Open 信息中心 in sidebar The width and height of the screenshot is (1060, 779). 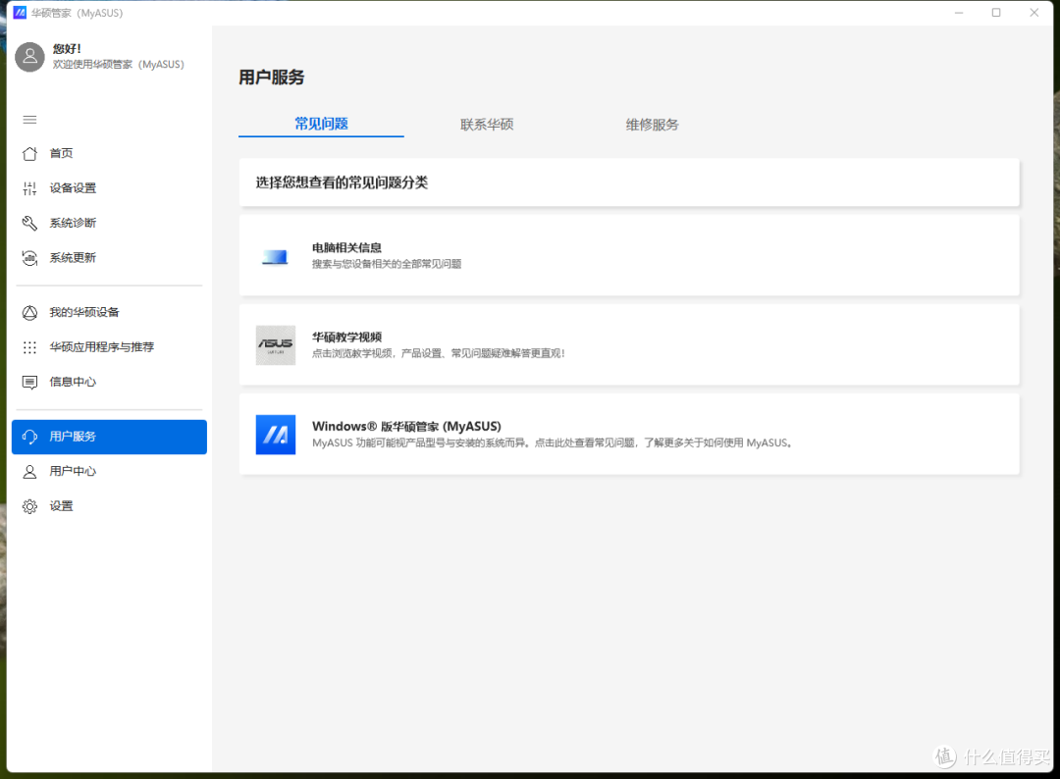click(110, 383)
